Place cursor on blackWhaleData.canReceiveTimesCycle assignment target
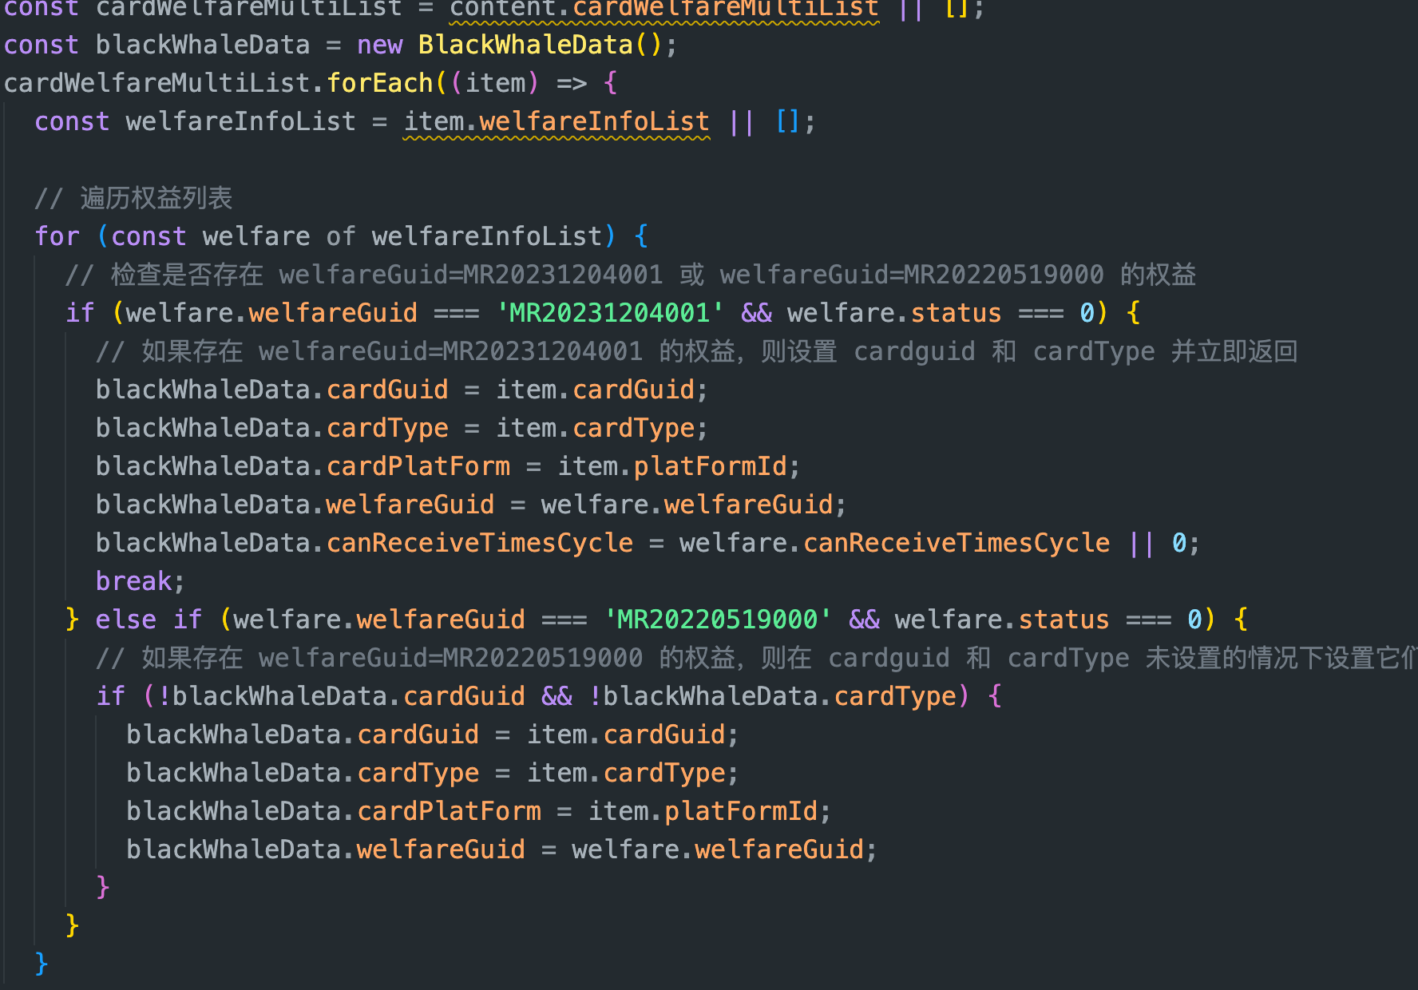Image resolution: width=1418 pixels, height=990 pixels. click(364, 543)
